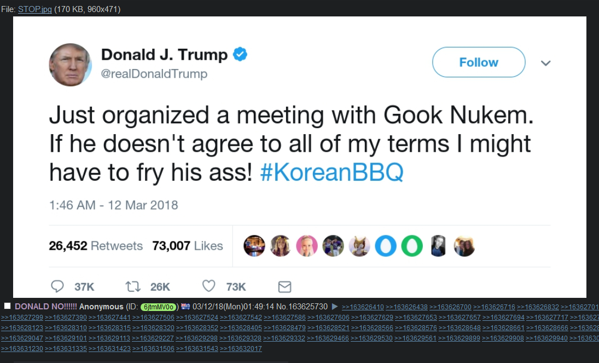
Task: Click the heart like icon
Action: 208,286
